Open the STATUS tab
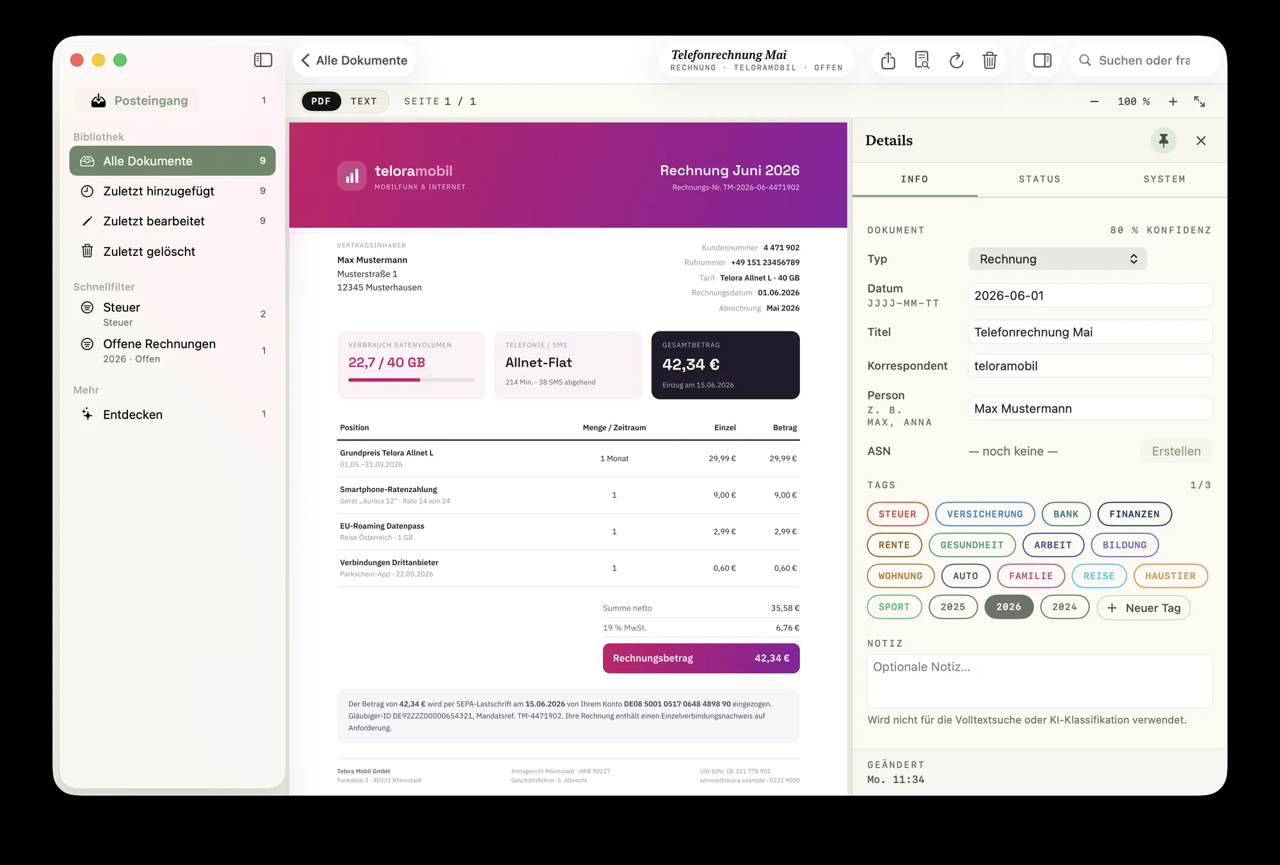 click(1039, 180)
